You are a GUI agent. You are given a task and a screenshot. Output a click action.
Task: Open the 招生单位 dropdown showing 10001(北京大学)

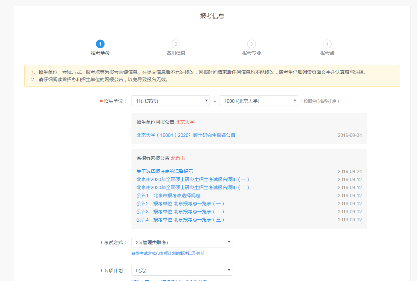tap(259, 100)
